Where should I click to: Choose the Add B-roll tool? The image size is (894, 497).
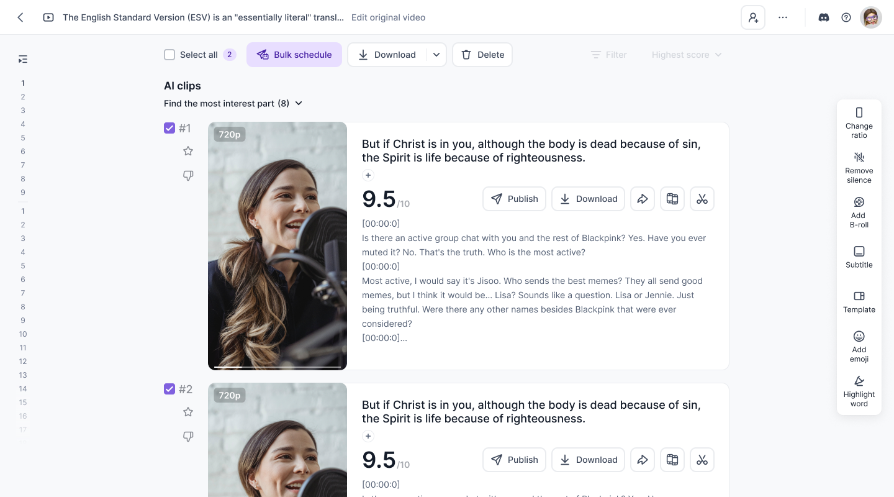tap(859, 212)
